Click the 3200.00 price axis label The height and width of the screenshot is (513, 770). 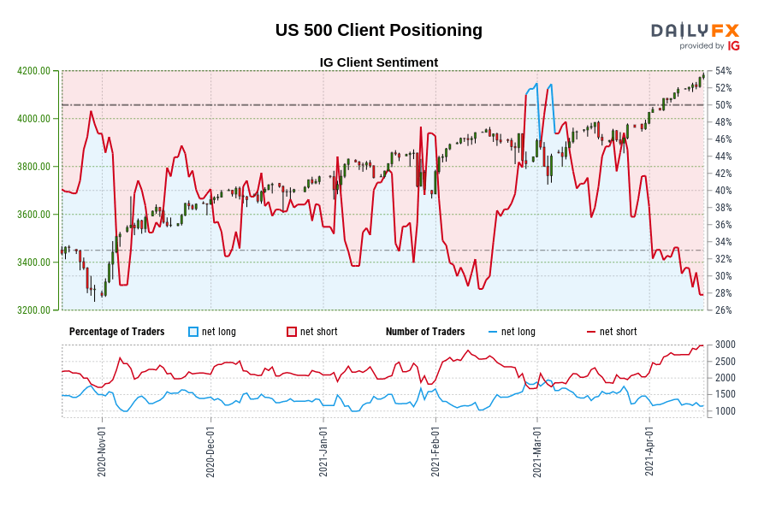34,310
